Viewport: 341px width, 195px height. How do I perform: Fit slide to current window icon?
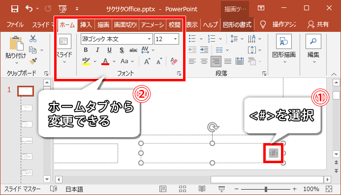point(329,189)
